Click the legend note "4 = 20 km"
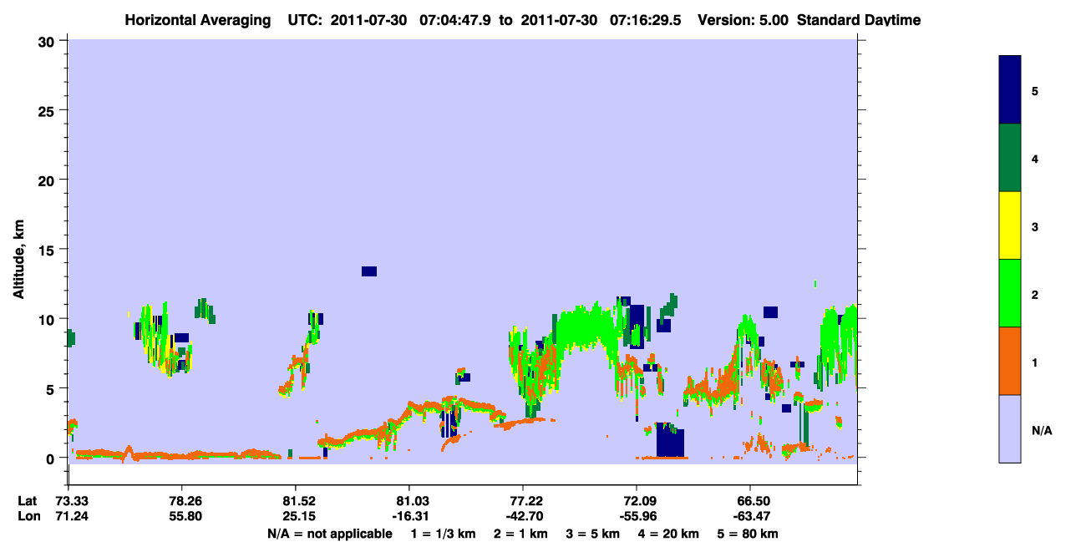Viewport: 1086px width, 557px height. coord(669,534)
